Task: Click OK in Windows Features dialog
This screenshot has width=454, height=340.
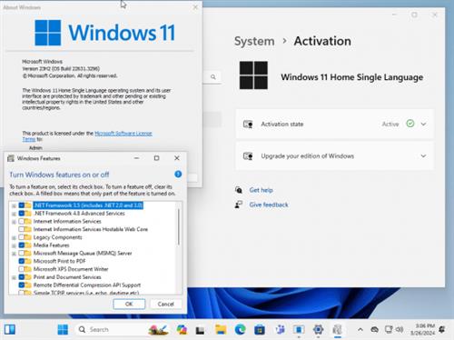Action: pos(129,304)
